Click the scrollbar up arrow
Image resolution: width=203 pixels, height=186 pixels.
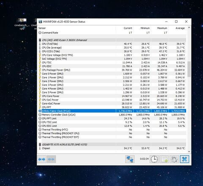tap(189, 27)
